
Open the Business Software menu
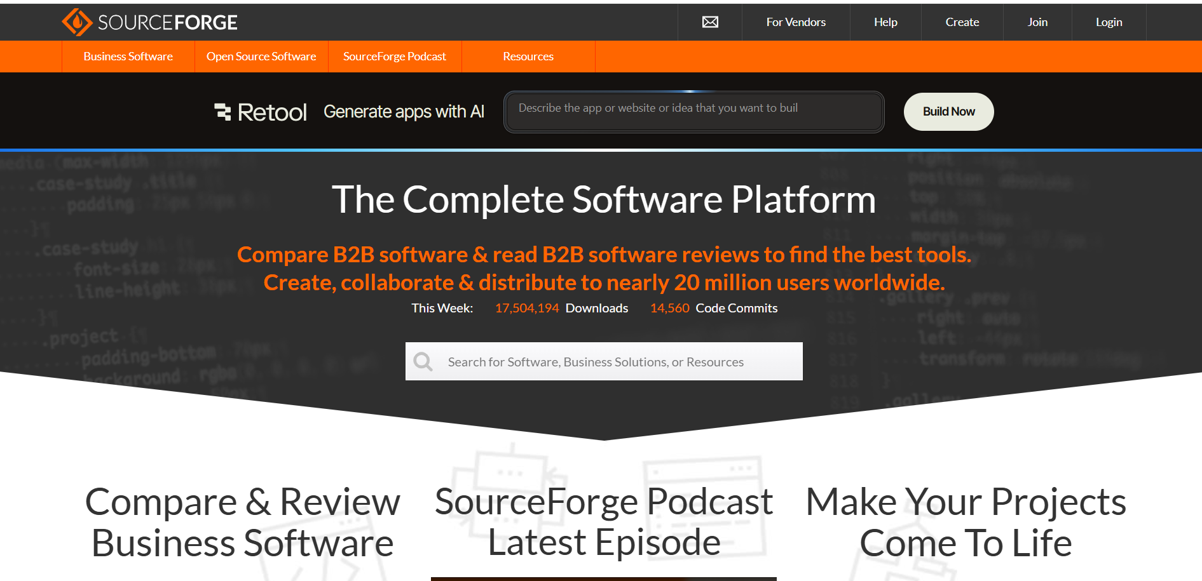(x=128, y=57)
